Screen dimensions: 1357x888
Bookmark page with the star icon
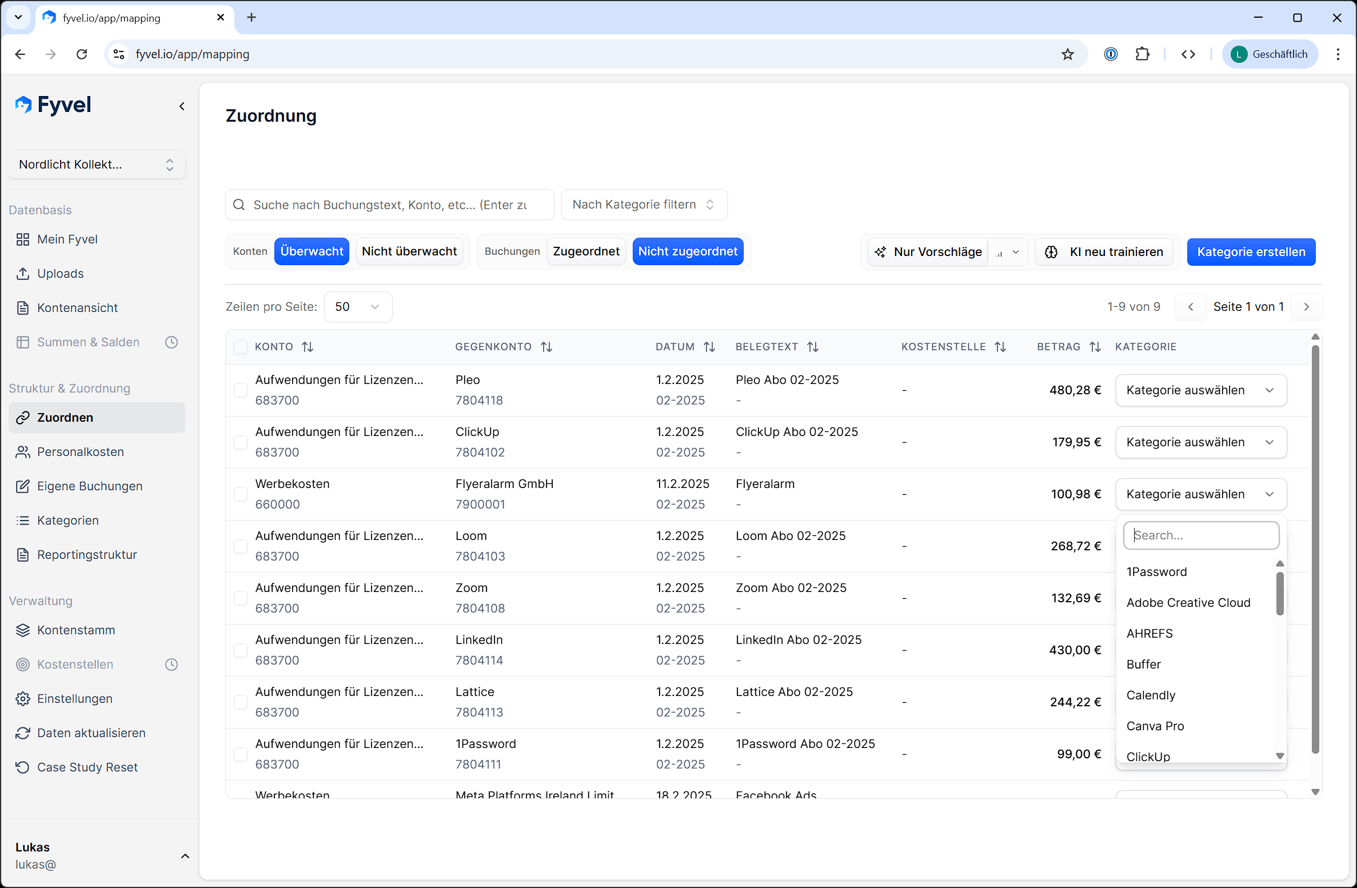[x=1068, y=54]
